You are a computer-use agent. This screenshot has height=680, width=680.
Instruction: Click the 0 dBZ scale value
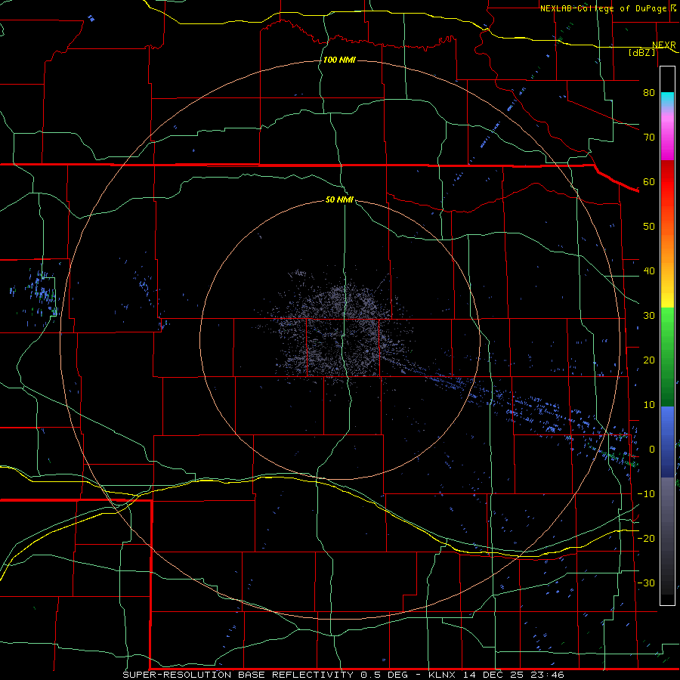pos(652,450)
